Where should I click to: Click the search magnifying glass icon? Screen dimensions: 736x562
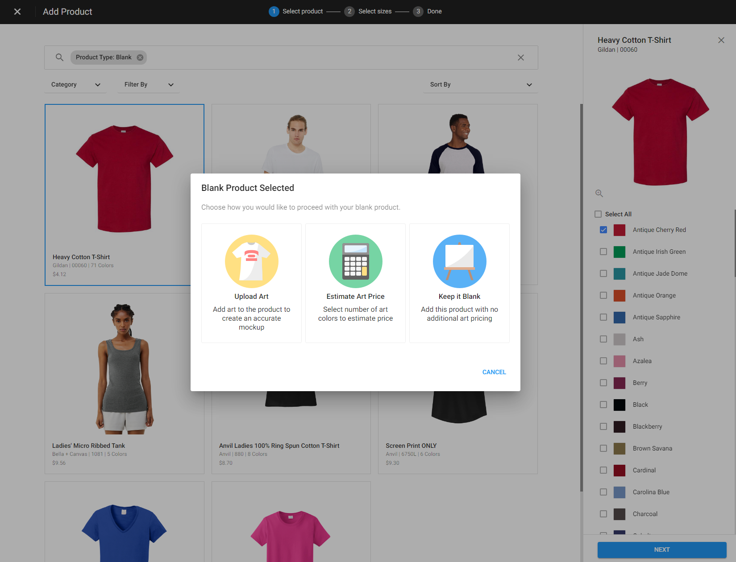[59, 58]
